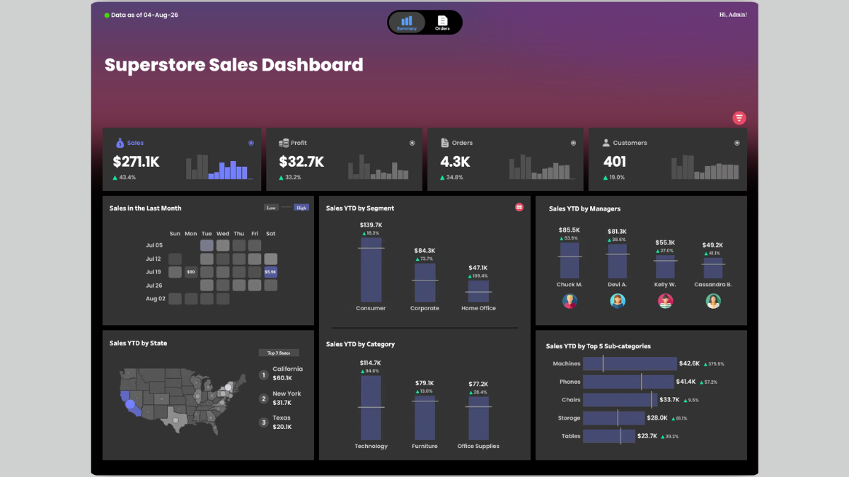
Task: Select the Sales radio button
Action: point(251,143)
